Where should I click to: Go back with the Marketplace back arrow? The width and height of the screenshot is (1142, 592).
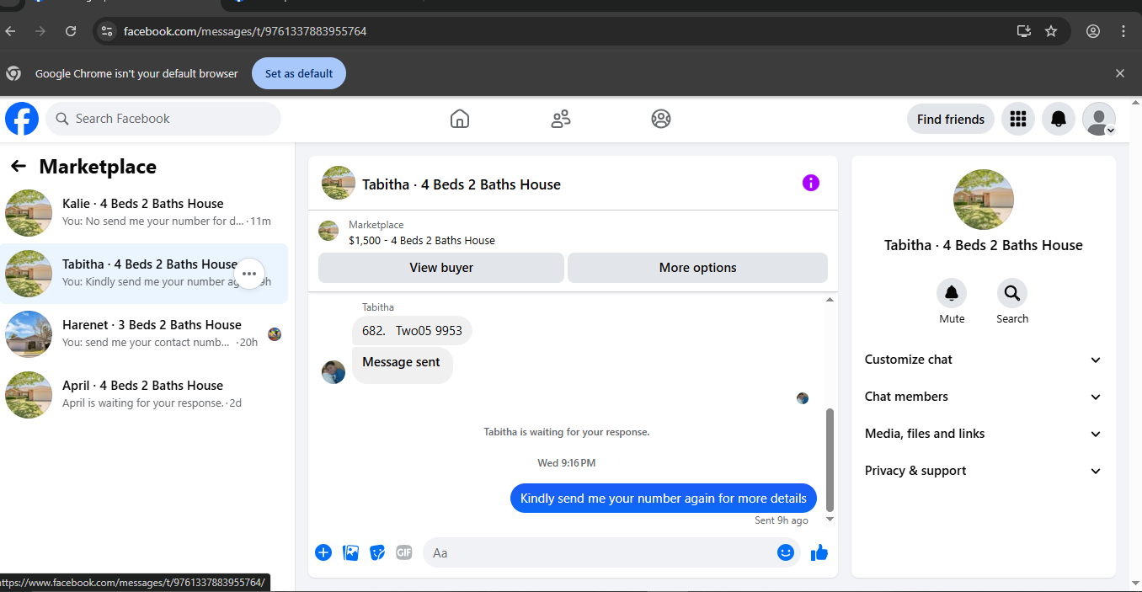click(19, 167)
